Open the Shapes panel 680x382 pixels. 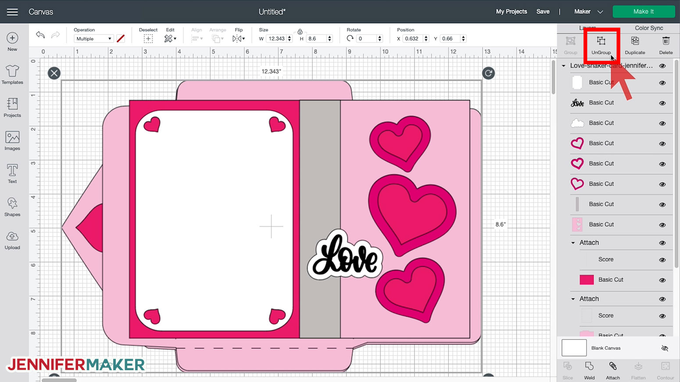coord(12,207)
